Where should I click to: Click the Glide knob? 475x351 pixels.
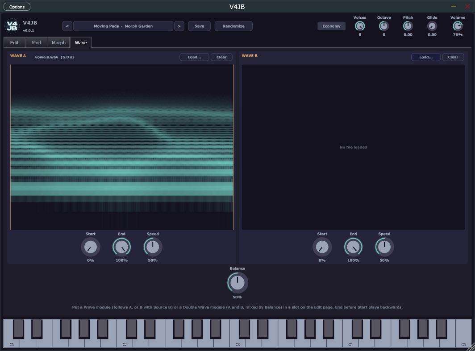[432, 26]
